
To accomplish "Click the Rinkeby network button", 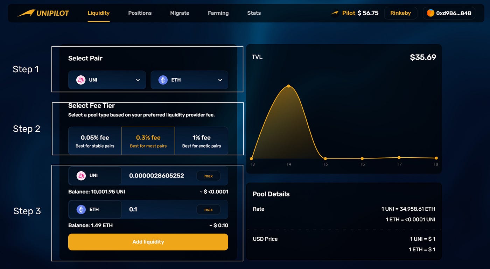I will [400, 13].
